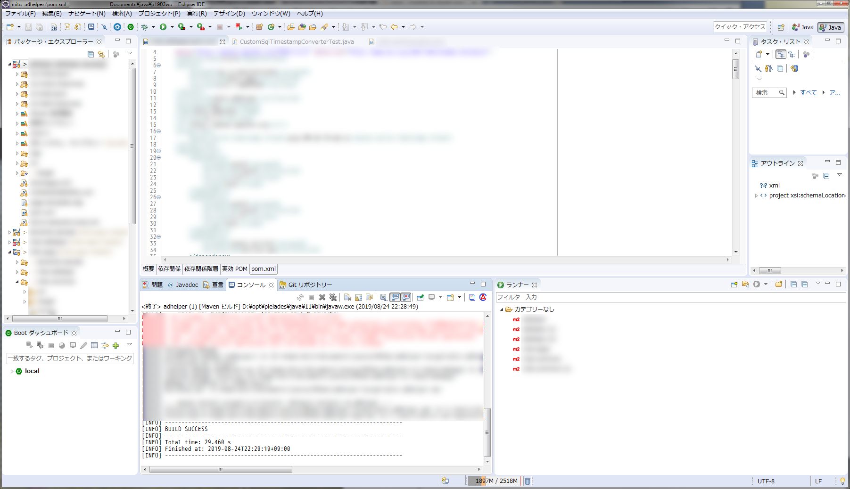Click the Save icon in toolbar
The width and height of the screenshot is (850, 489).
click(x=28, y=27)
